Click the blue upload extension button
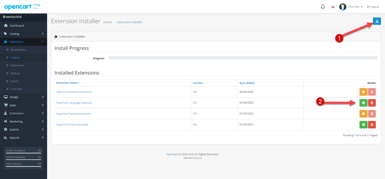Viewport: 385px width, 179px height. [x=377, y=21]
